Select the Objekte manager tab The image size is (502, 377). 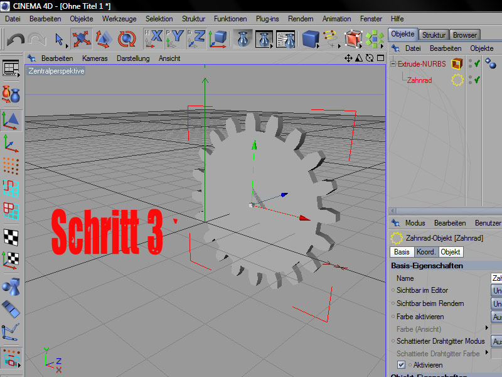(x=402, y=34)
